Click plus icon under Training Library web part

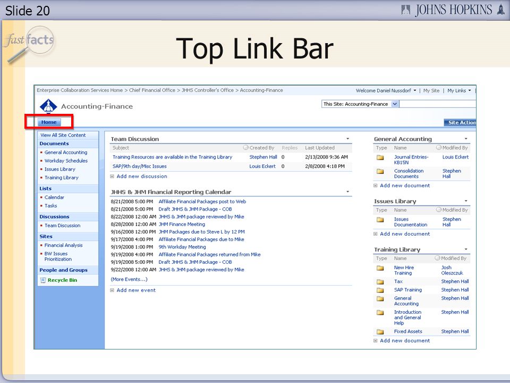pyautogui.click(x=376, y=340)
